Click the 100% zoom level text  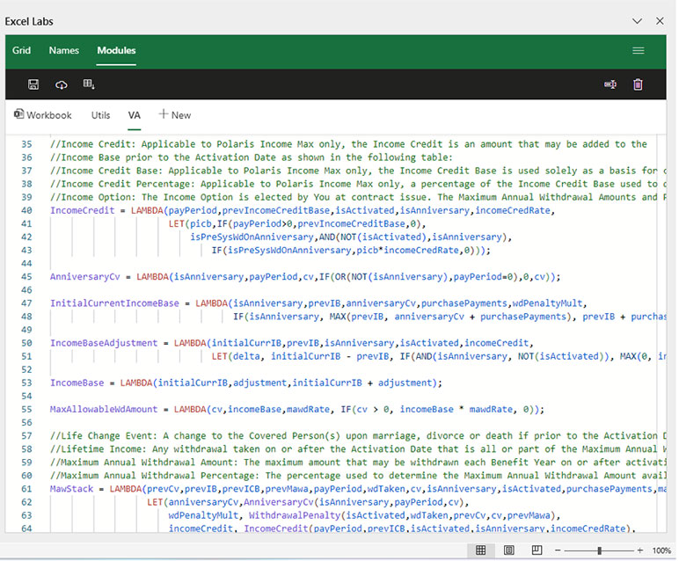coord(661,550)
